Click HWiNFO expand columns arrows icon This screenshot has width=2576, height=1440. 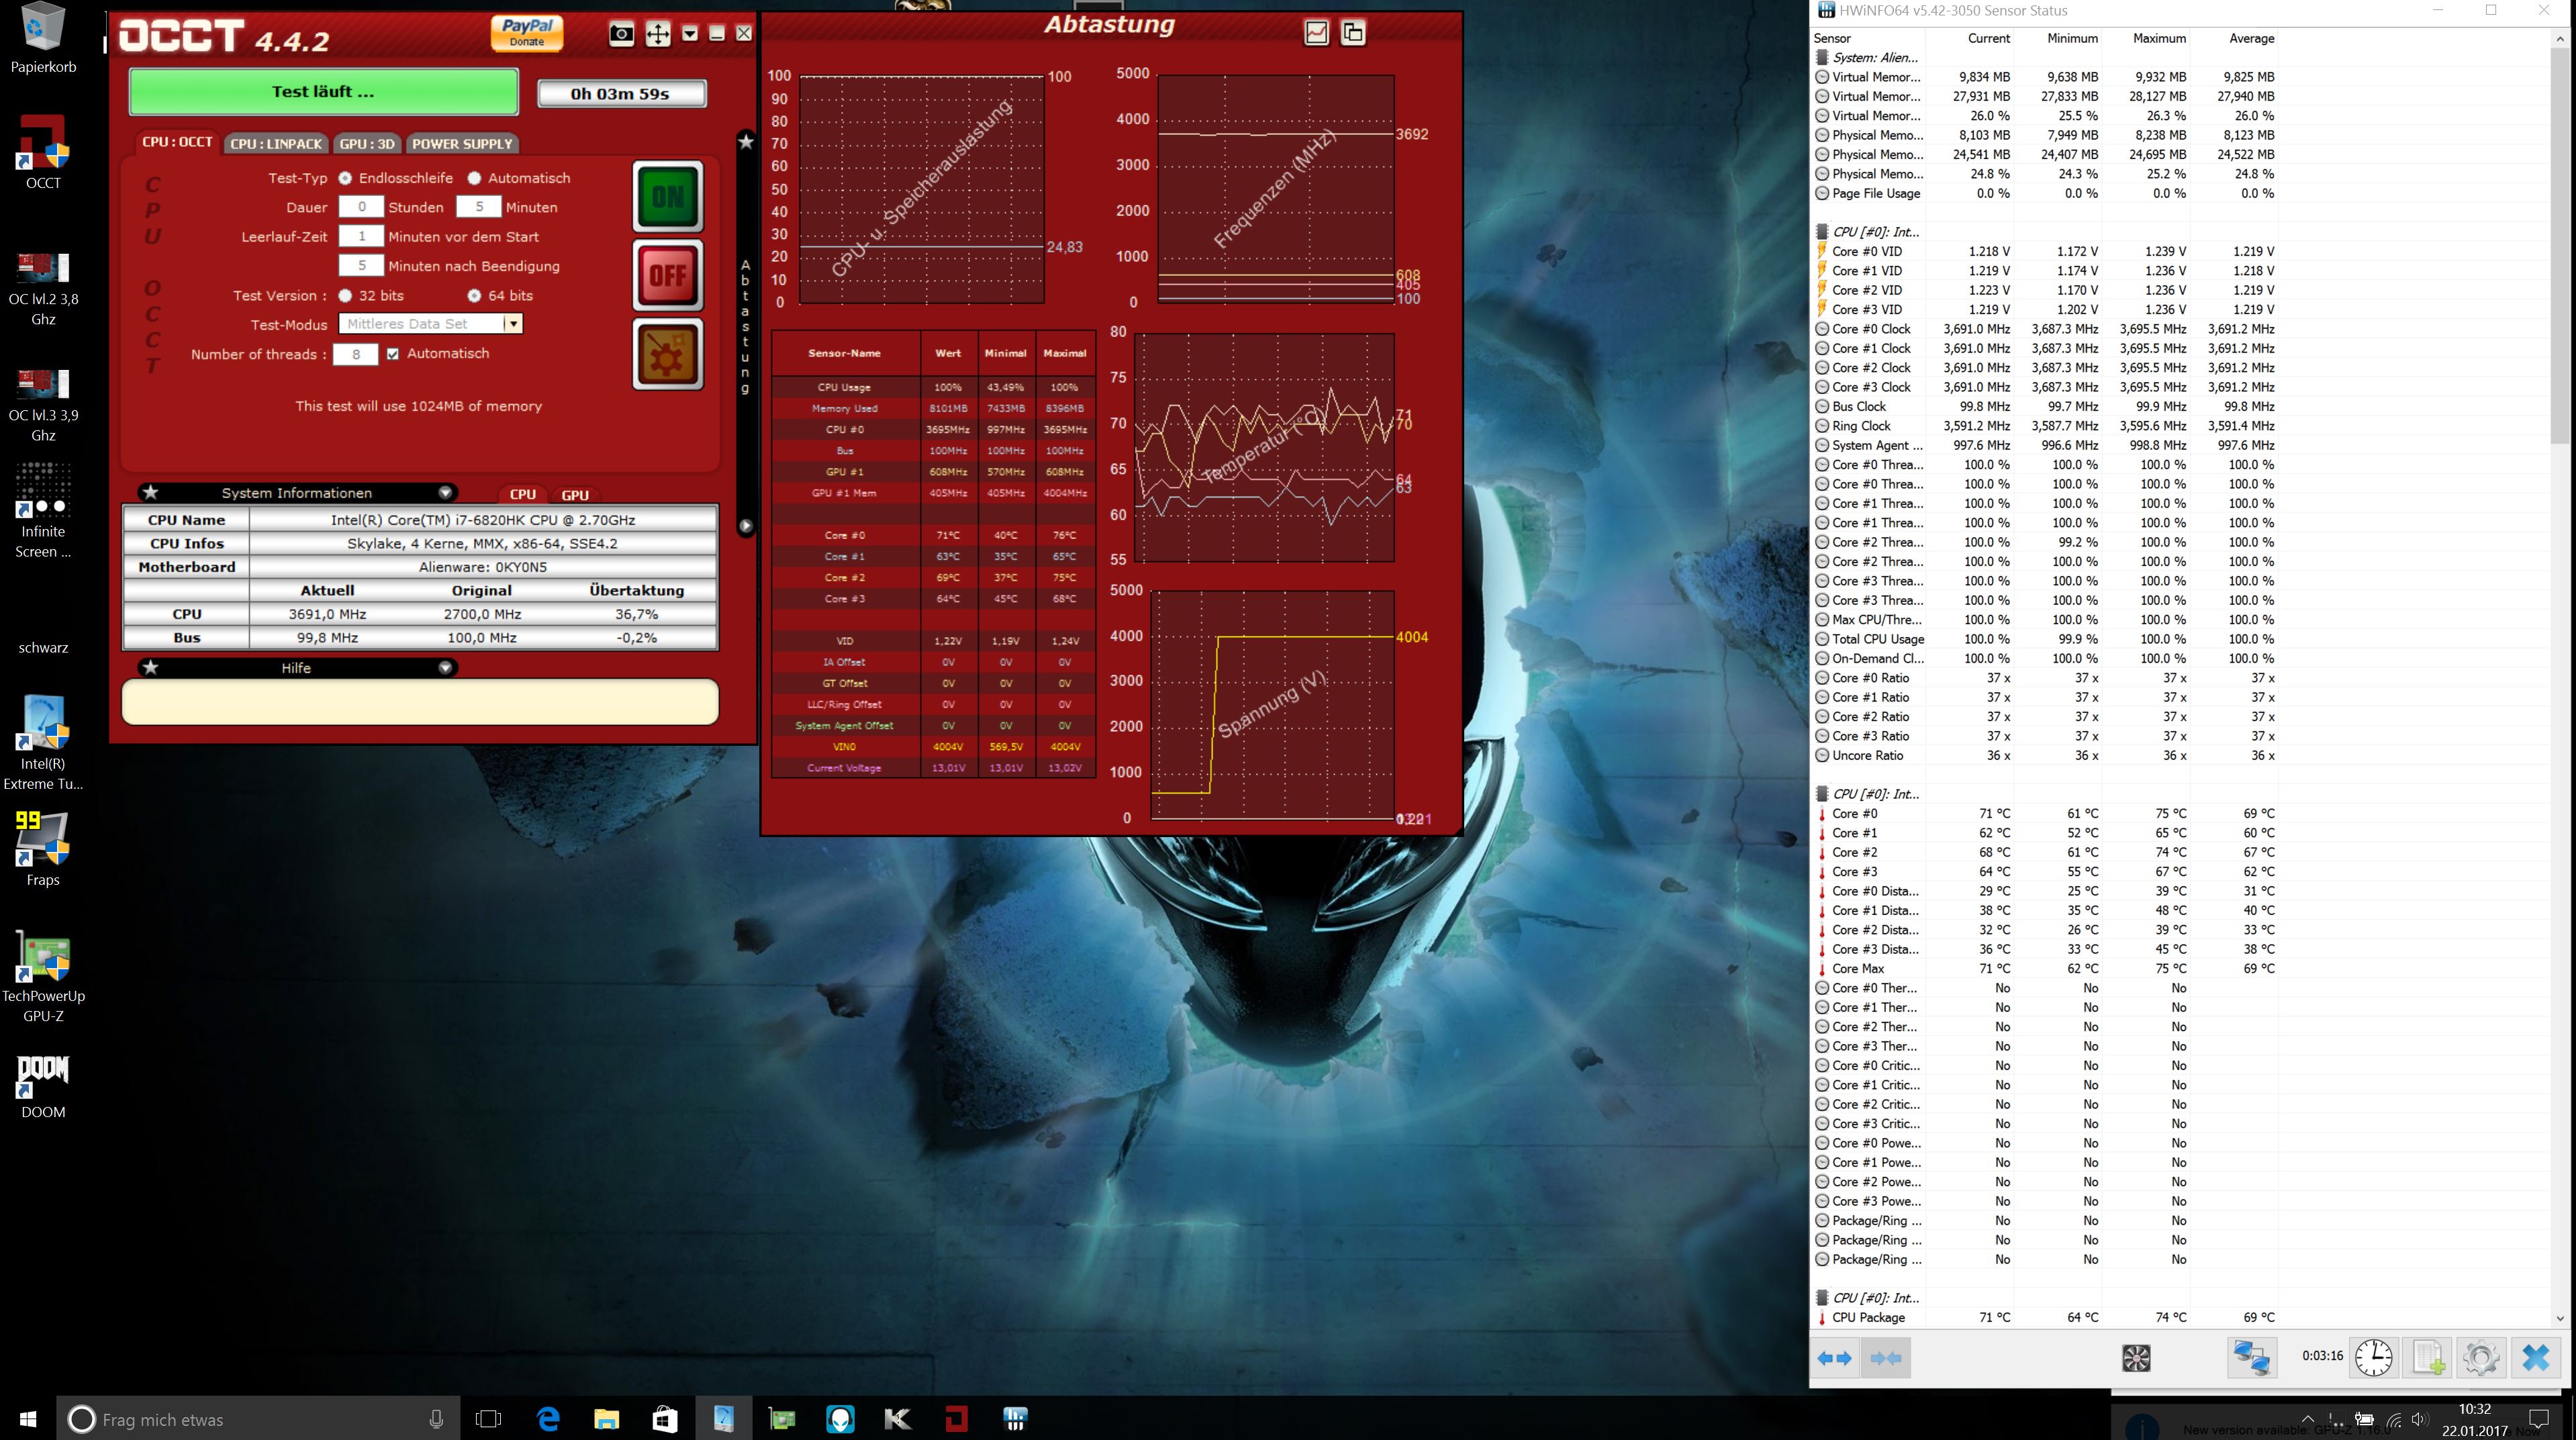1834,1358
